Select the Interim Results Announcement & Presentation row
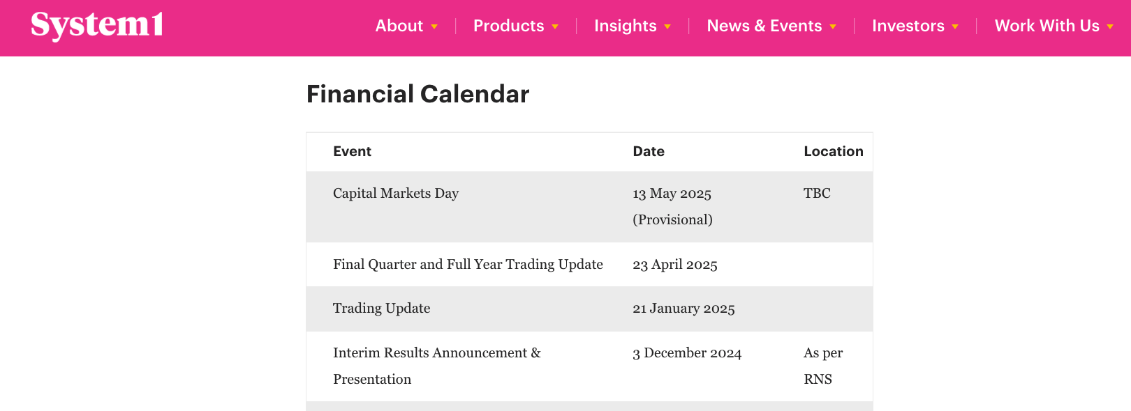This screenshot has width=1131, height=411. 589,366
